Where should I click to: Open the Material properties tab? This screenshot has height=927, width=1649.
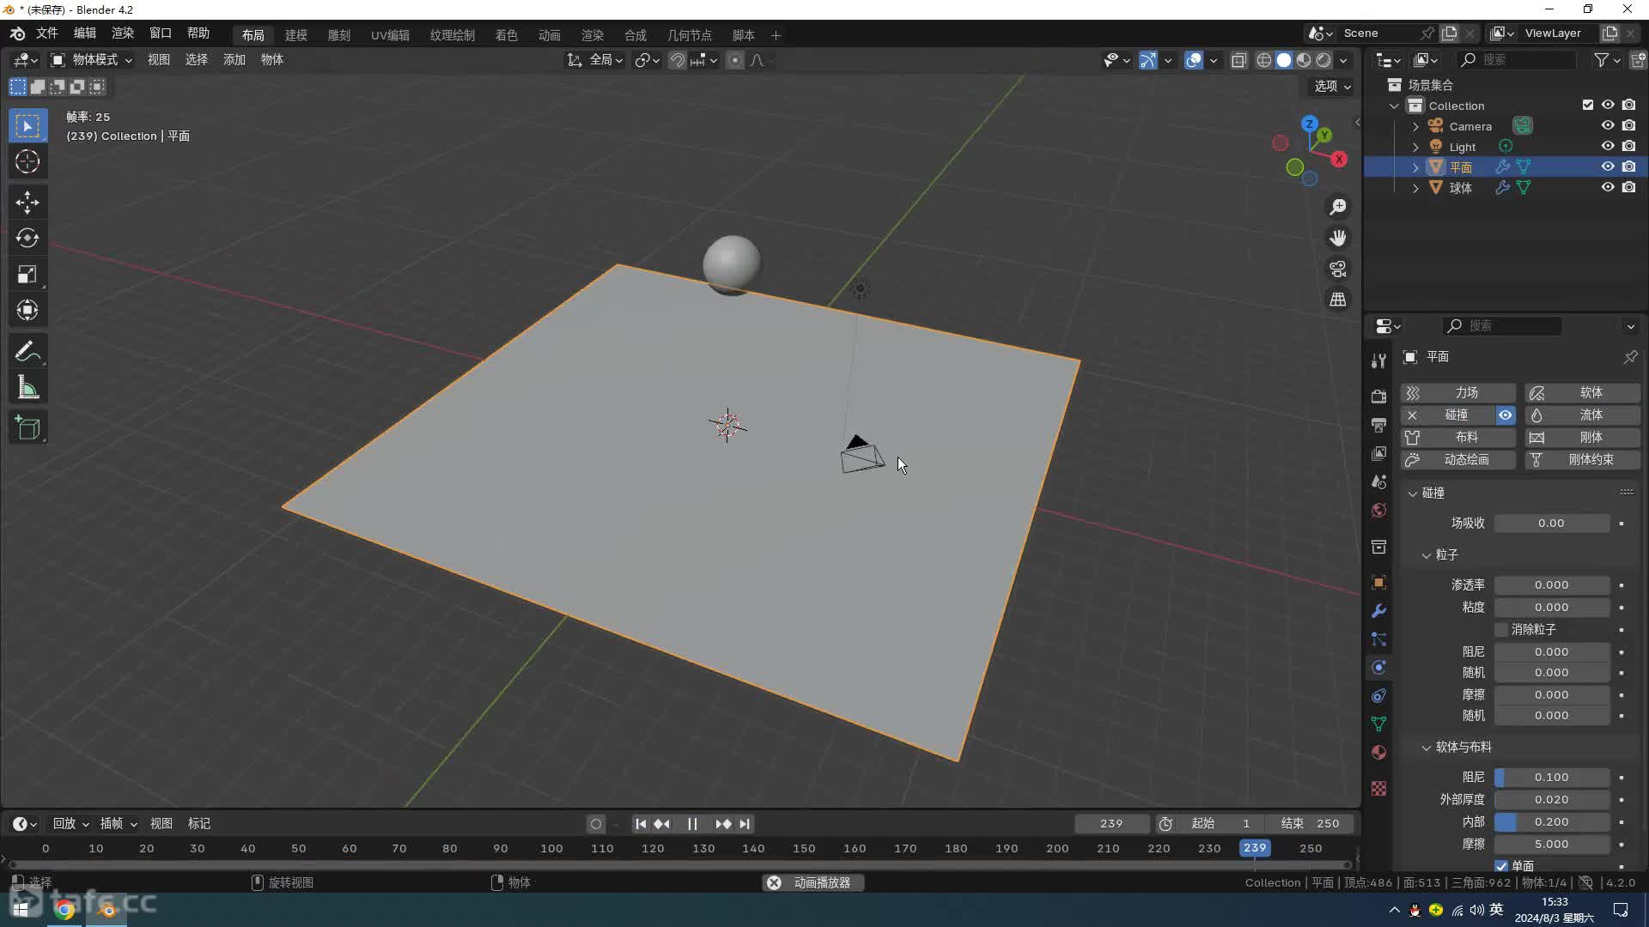[1378, 753]
